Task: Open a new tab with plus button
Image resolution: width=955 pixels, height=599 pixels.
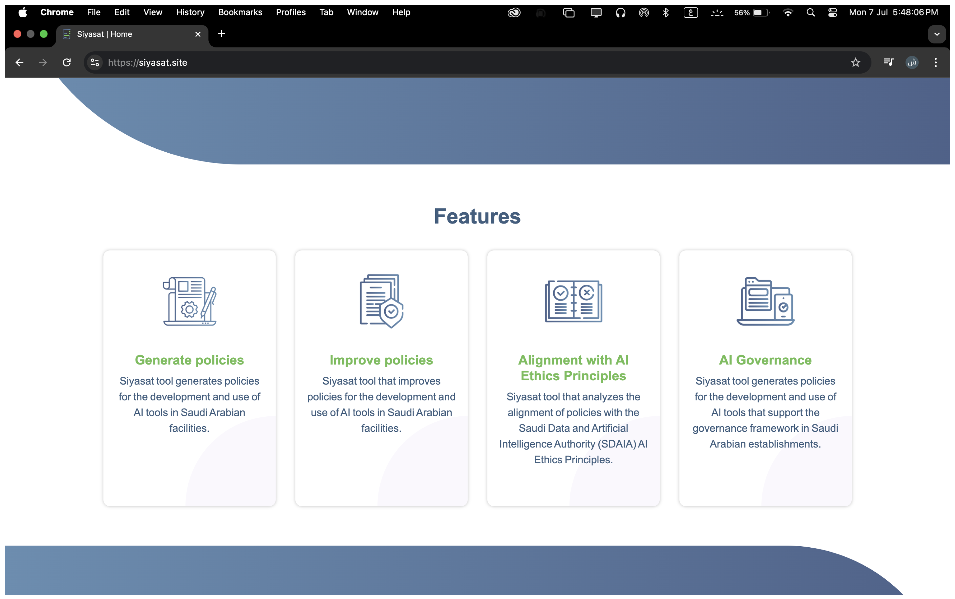Action: [222, 34]
